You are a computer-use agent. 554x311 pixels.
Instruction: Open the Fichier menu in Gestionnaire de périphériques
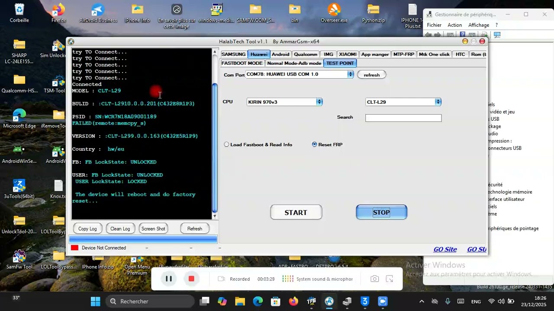[x=434, y=25]
